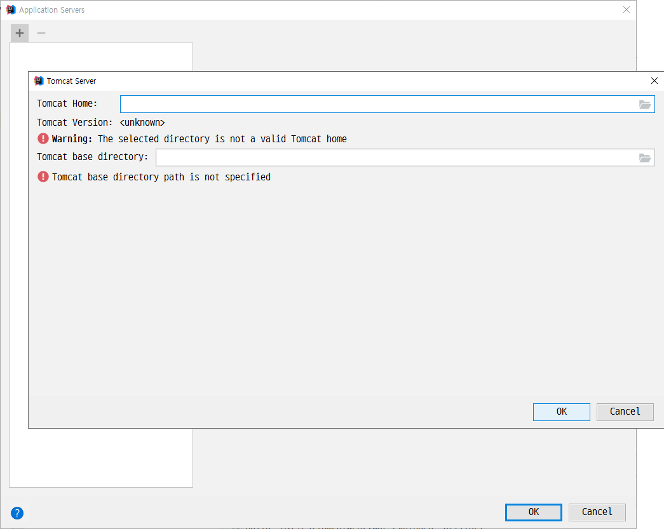Click the warning icon beside invalid home message
The height and width of the screenshot is (529, 664).
43,138
